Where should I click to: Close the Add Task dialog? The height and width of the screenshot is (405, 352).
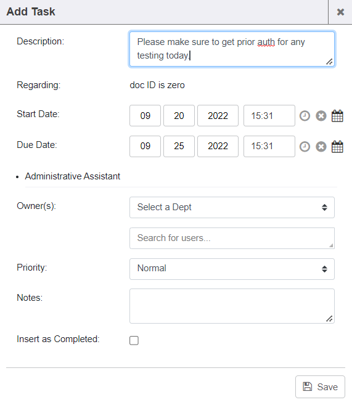tap(340, 12)
